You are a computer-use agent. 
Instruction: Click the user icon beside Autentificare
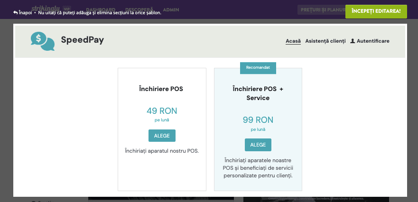point(353,41)
